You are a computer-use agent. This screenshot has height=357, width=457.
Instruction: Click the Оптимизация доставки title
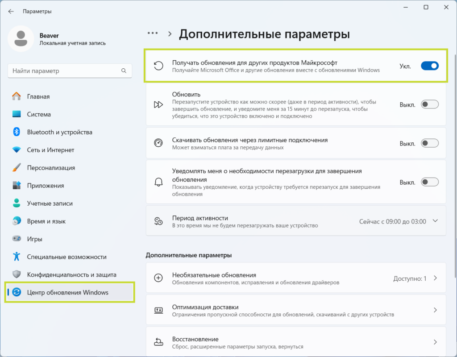(205, 307)
